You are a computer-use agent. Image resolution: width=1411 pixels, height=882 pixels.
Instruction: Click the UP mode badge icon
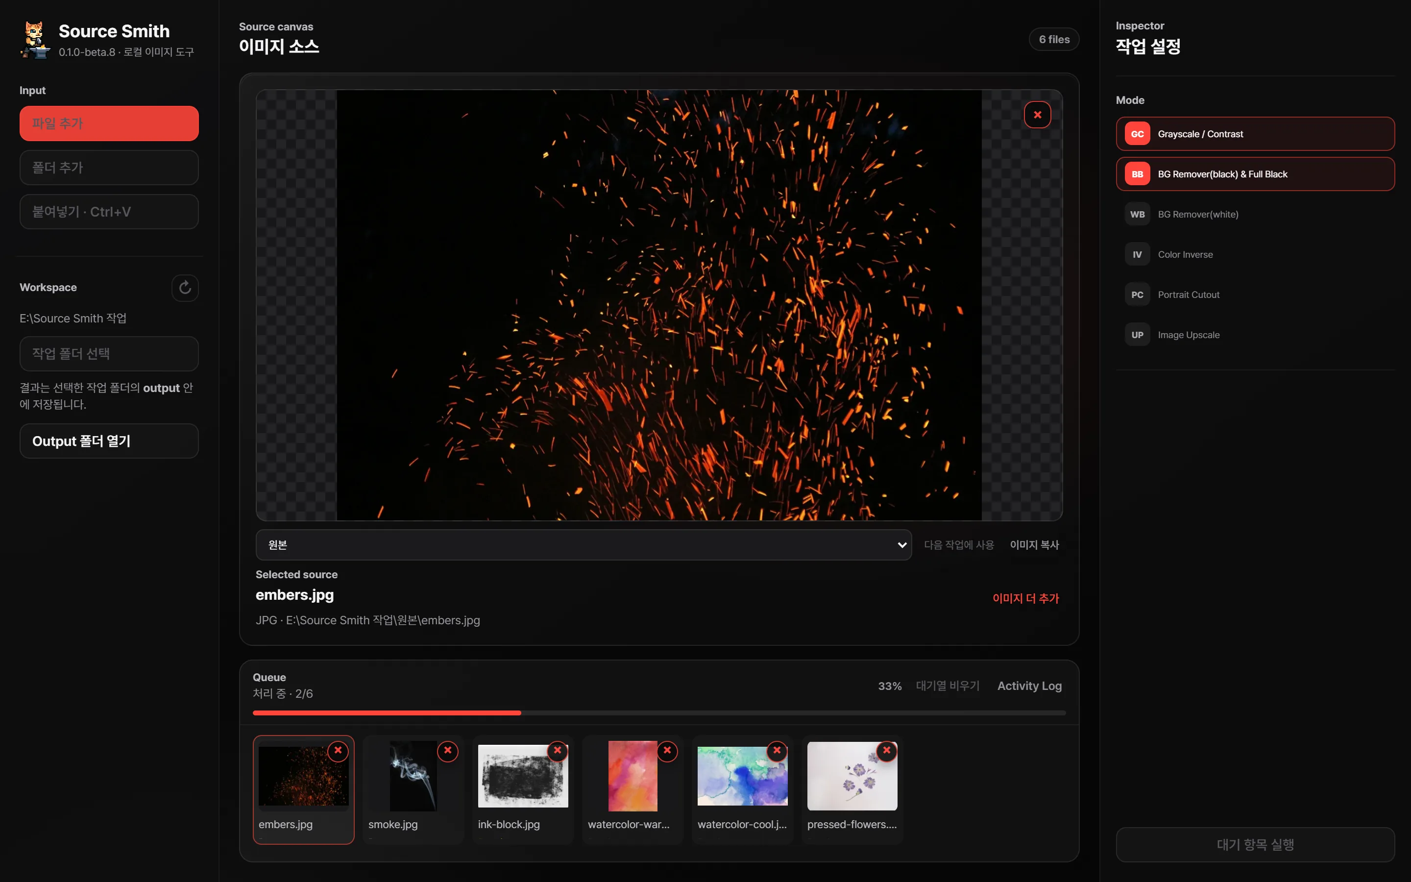[1137, 336]
